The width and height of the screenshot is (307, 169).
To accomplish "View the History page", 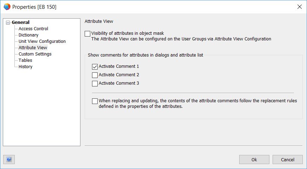I will click(x=25, y=67).
